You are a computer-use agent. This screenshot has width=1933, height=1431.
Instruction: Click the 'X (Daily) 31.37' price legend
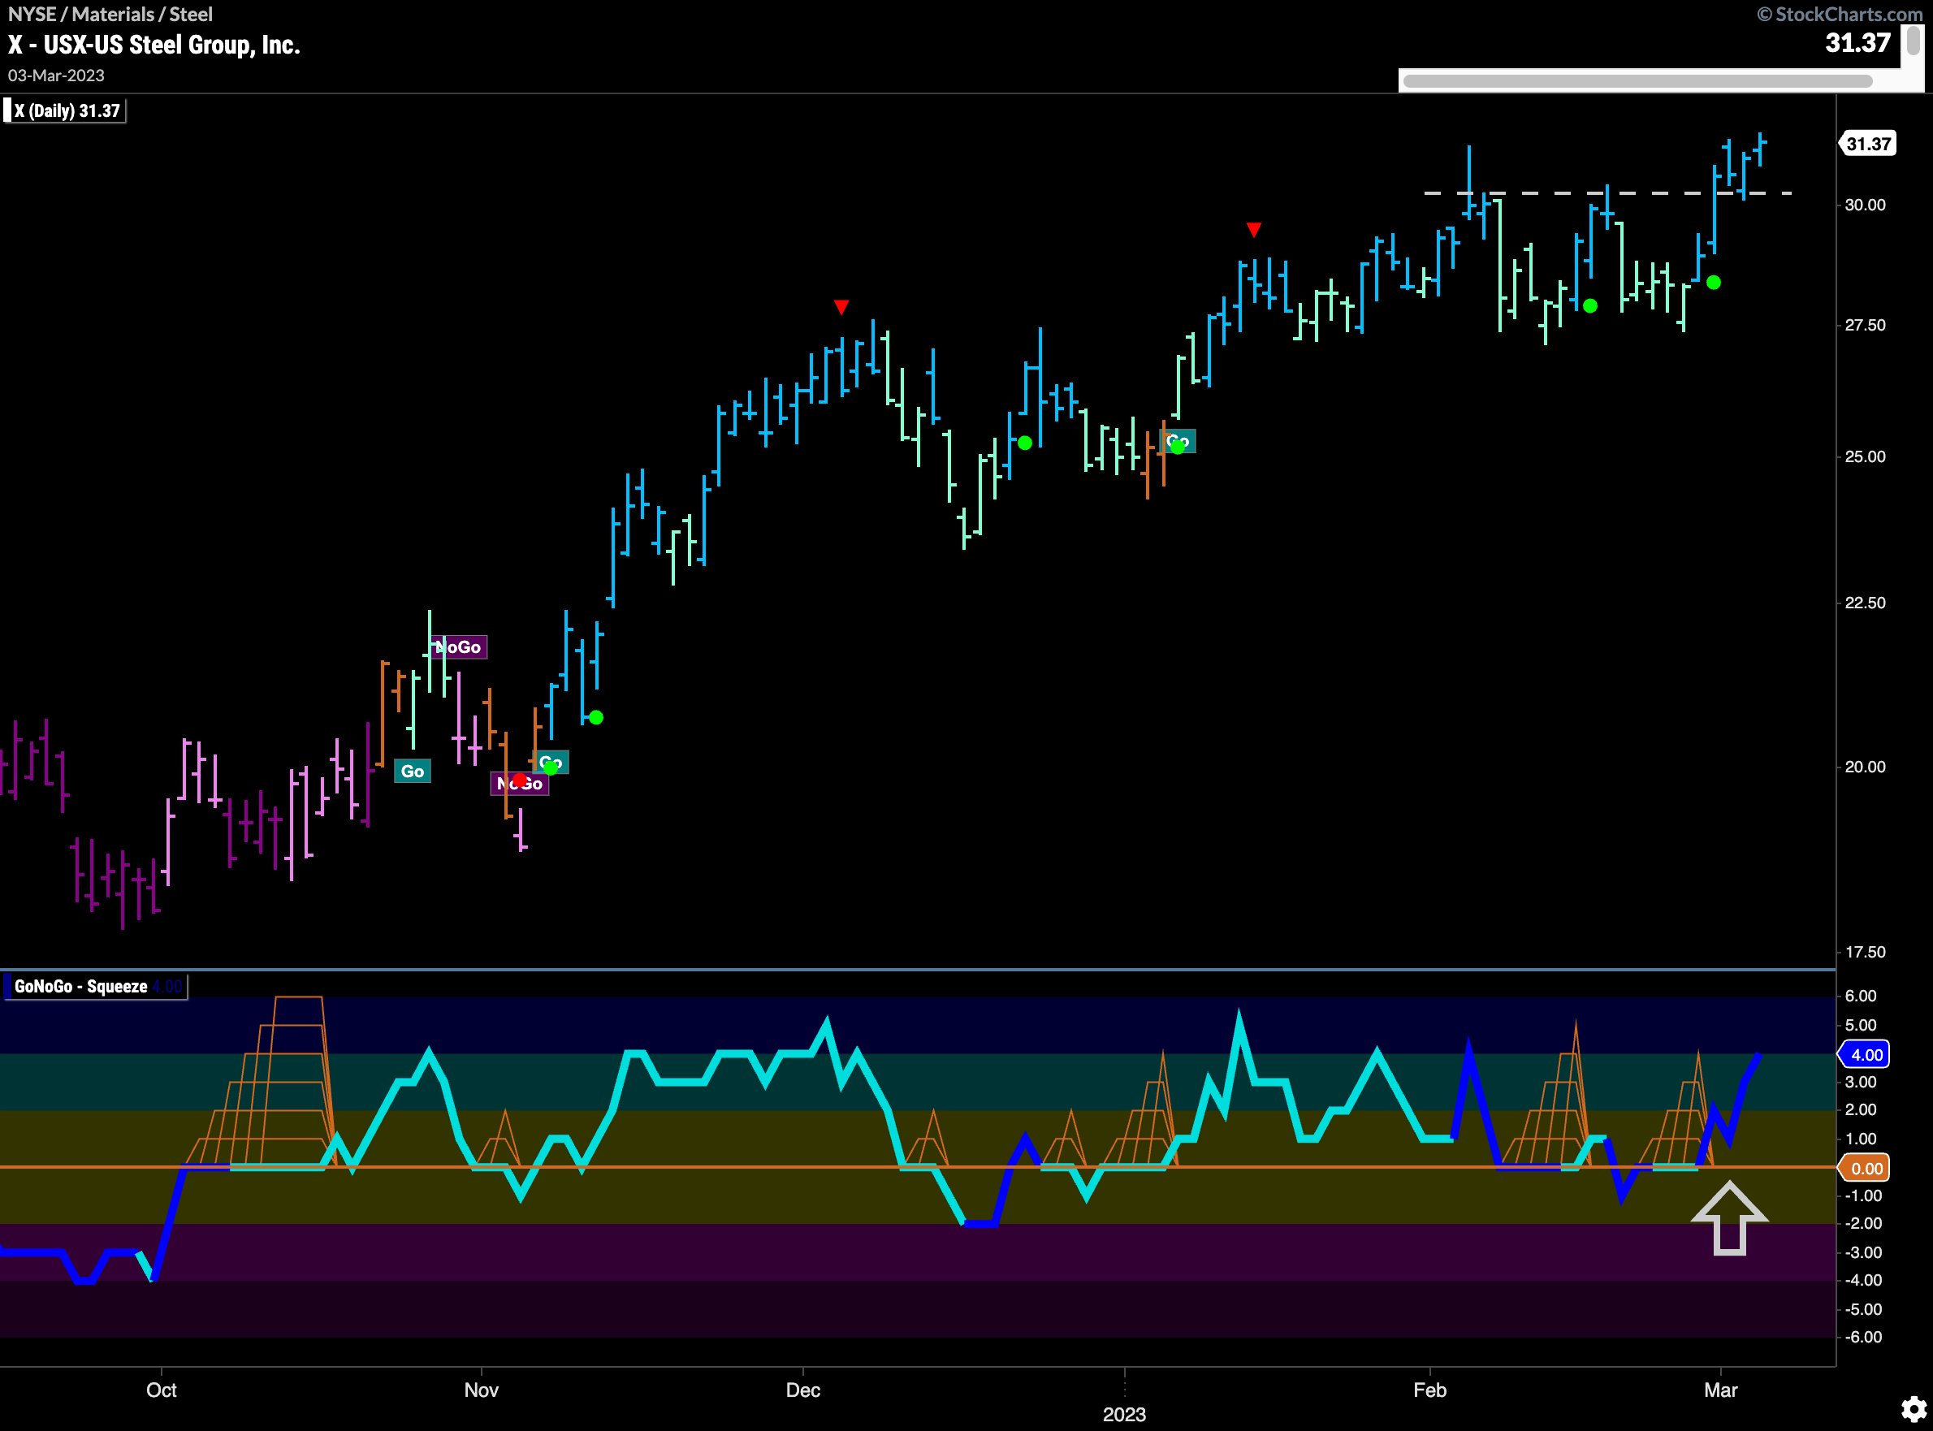65,111
